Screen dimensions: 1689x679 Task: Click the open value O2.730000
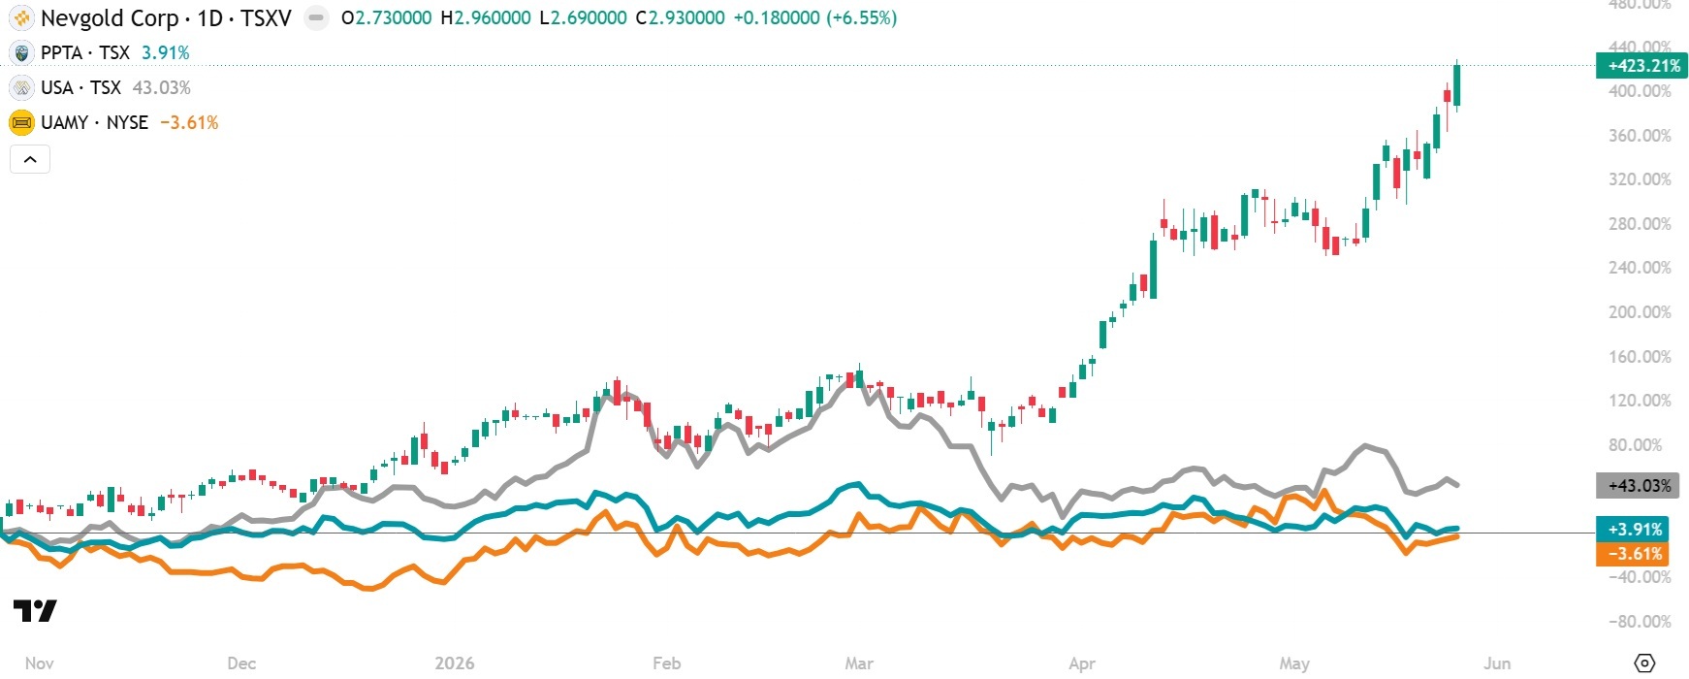tap(386, 17)
